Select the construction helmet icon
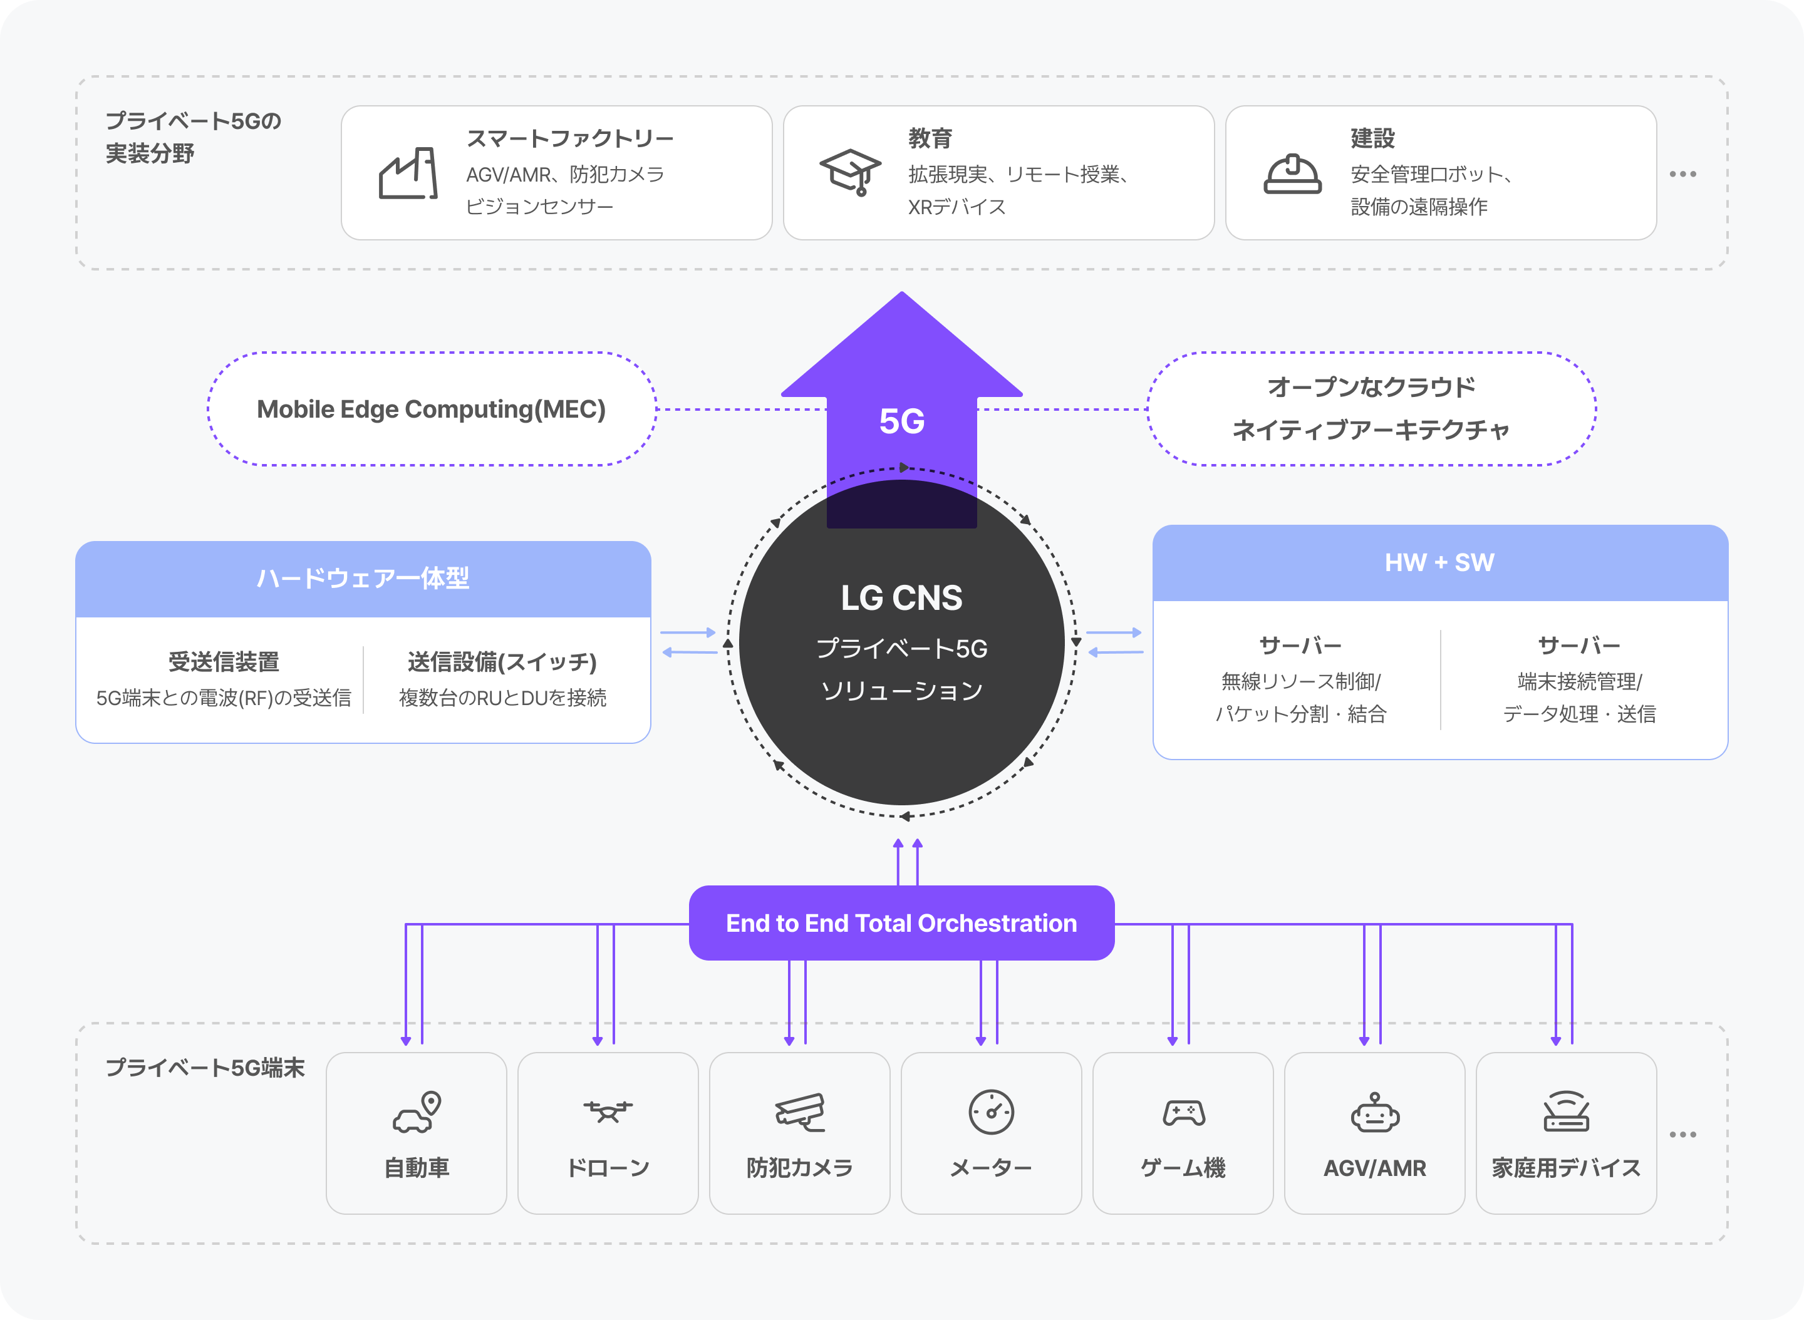The width and height of the screenshot is (1804, 1320). click(x=1292, y=174)
